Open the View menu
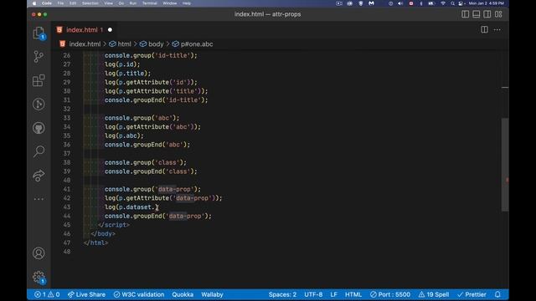The width and height of the screenshot is (536, 301). pos(108,3)
